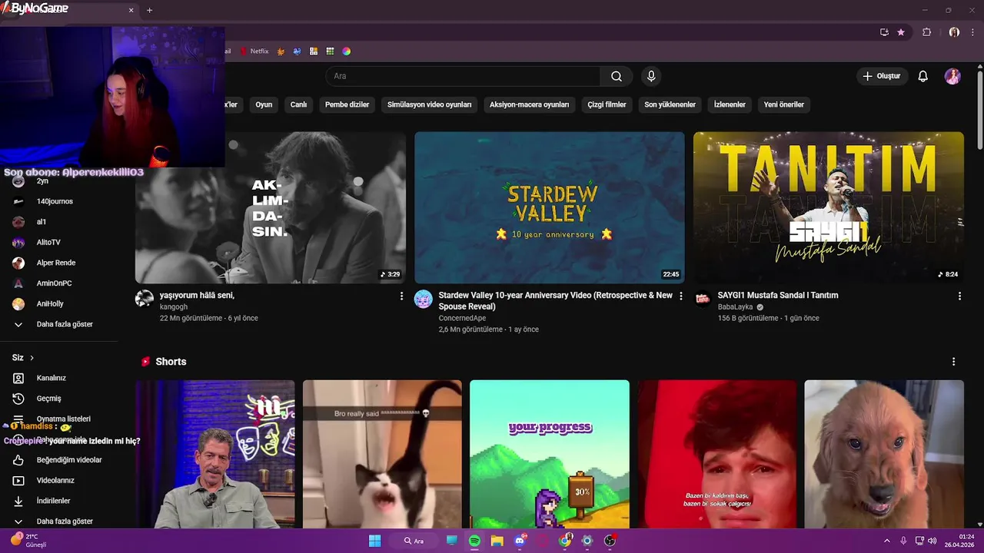Image resolution: width=984 pixels, height=553 pixels.
Task: Select the Pembe diziler chip
Action: click(347, 104)
